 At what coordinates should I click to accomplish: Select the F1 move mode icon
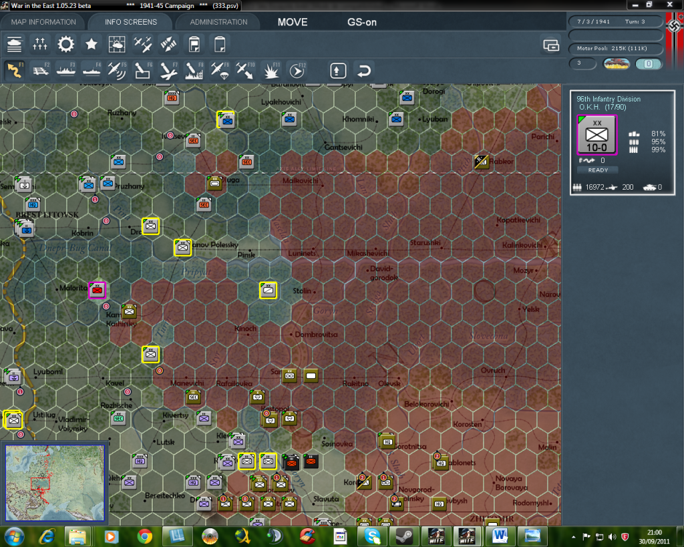click(15, 70)
